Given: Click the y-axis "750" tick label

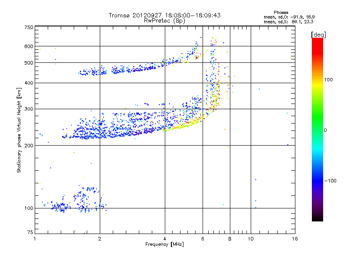Looking at the screenshot, I should (x=29, y=27).
